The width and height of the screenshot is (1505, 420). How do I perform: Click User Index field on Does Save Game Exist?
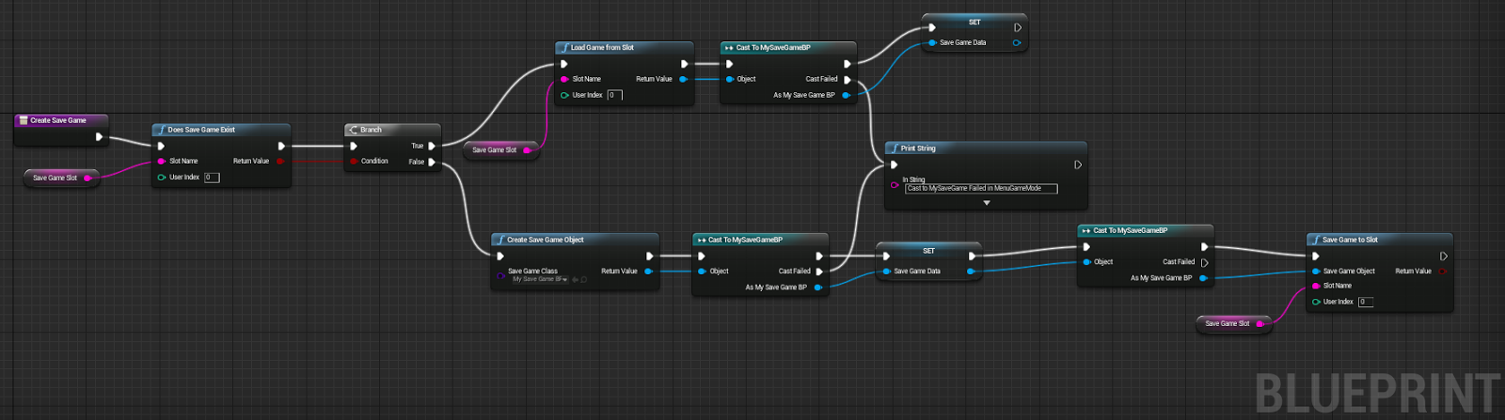click(x=212, y=177)
